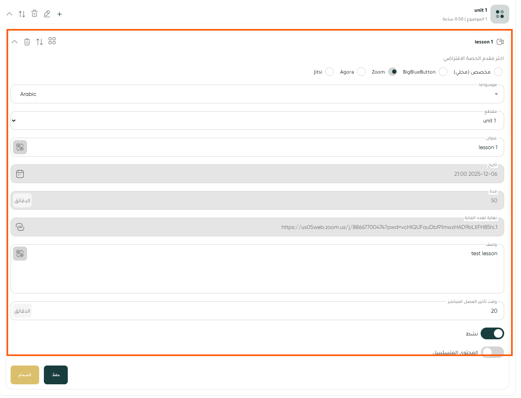
Task: Click the title field containing lesson 1
Action: (x=257, y=147)
